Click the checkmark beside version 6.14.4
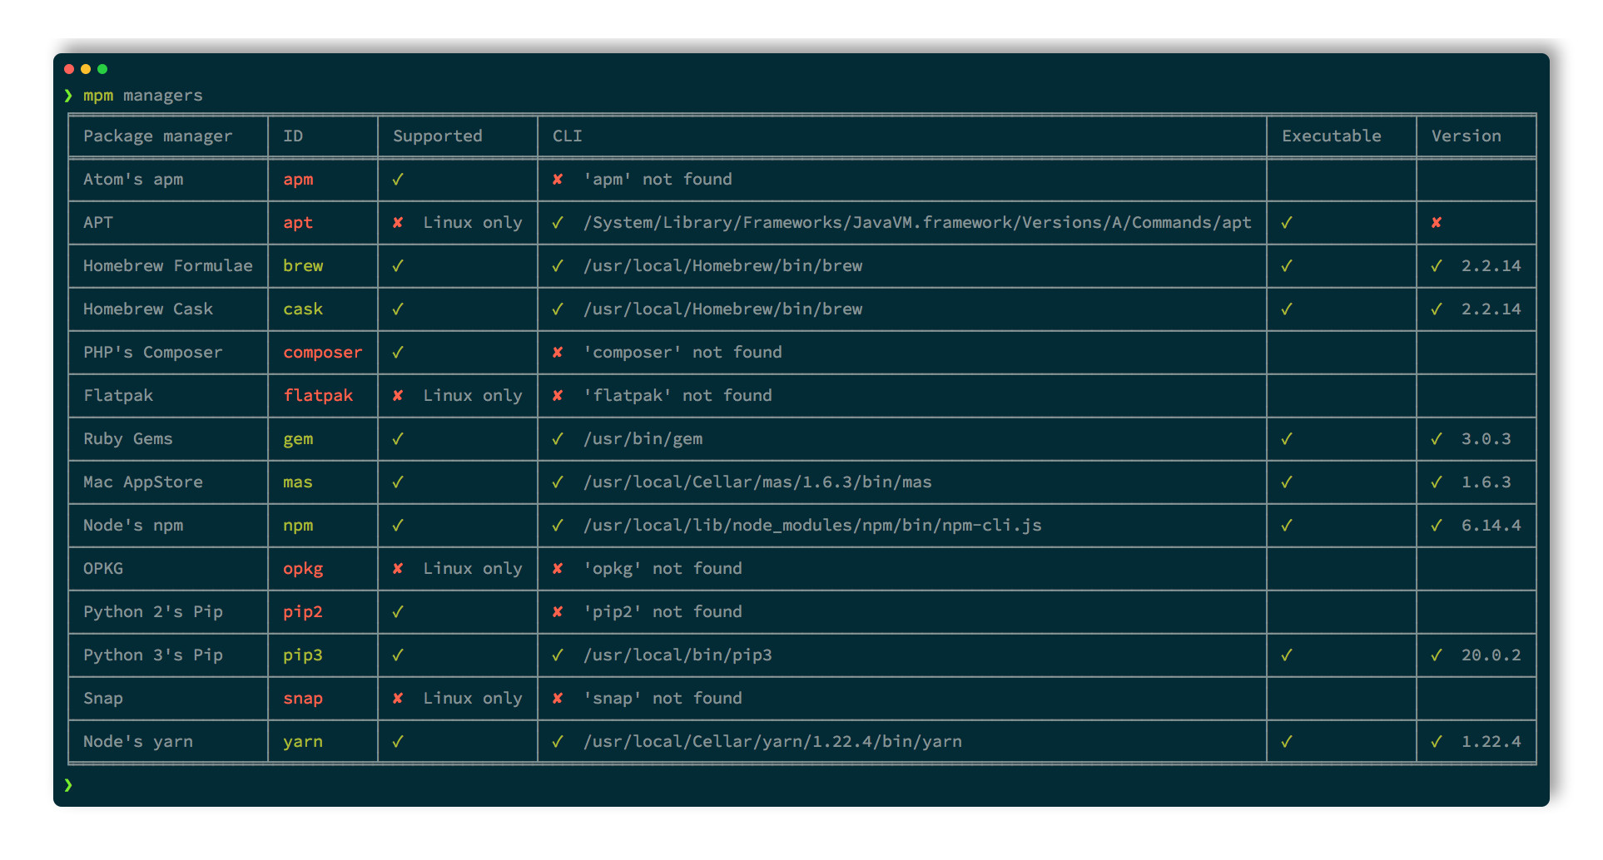 click(x=1437, y=526)
